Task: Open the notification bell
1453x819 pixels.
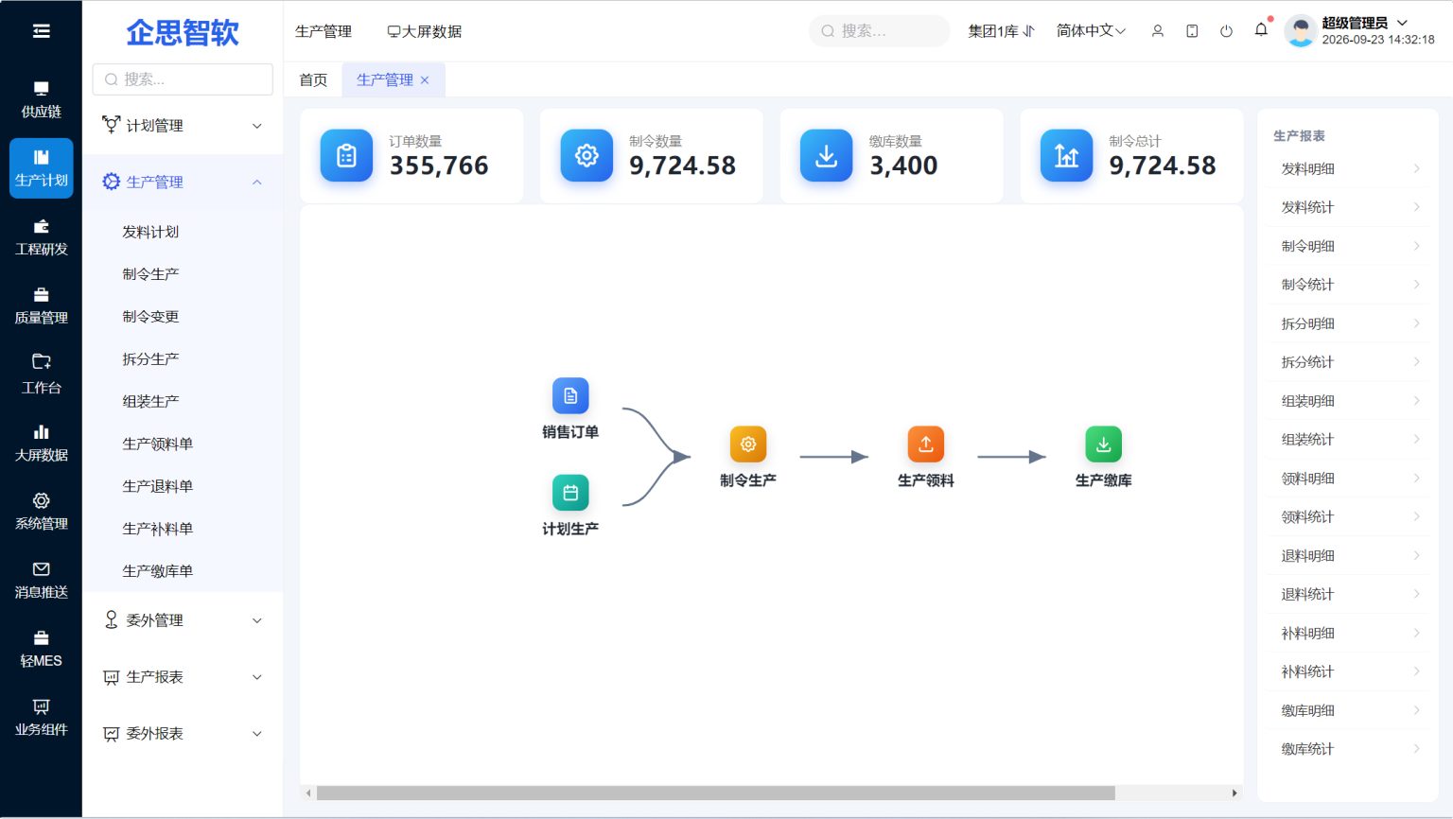Action: coord(1261,30)
